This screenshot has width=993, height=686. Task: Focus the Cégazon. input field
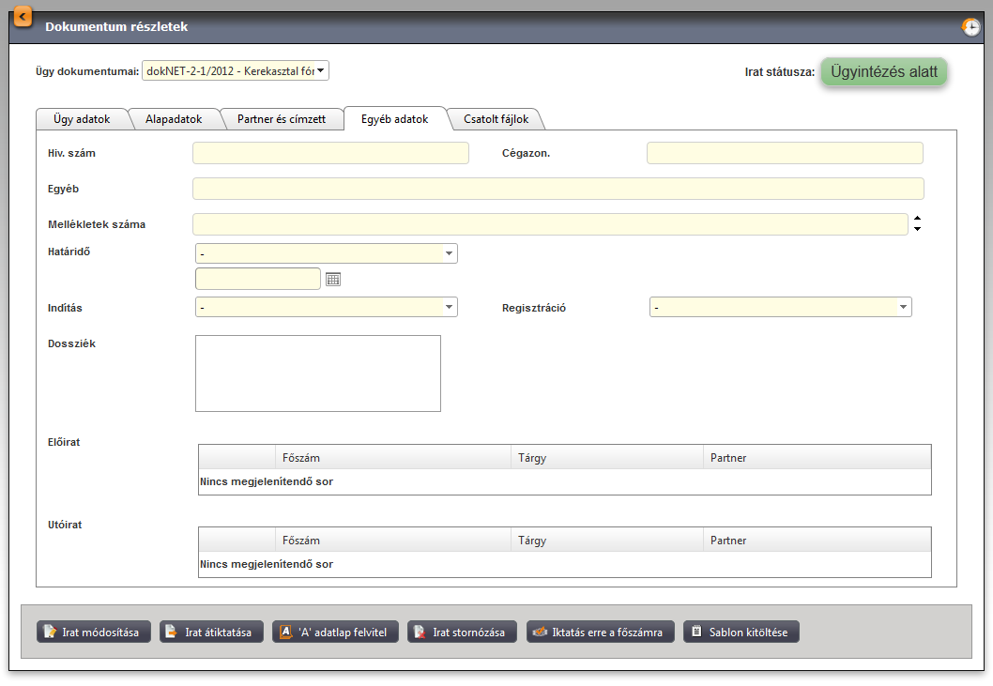click(785, 153)
